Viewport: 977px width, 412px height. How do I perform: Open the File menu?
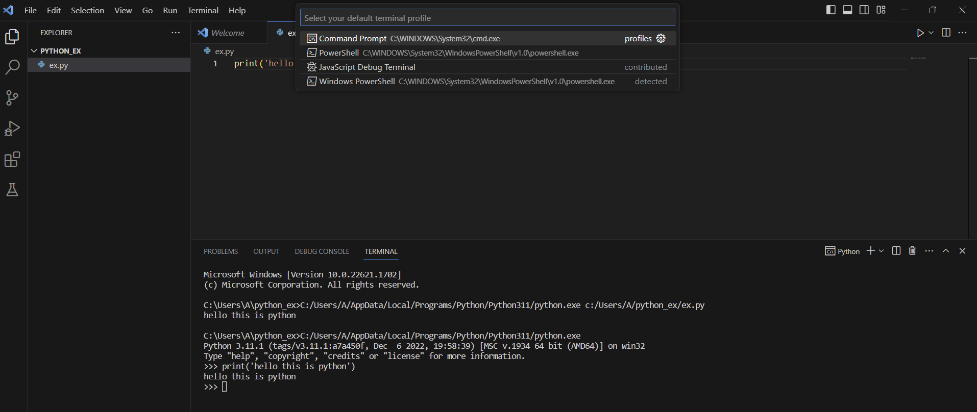click(x=31, y=10)
